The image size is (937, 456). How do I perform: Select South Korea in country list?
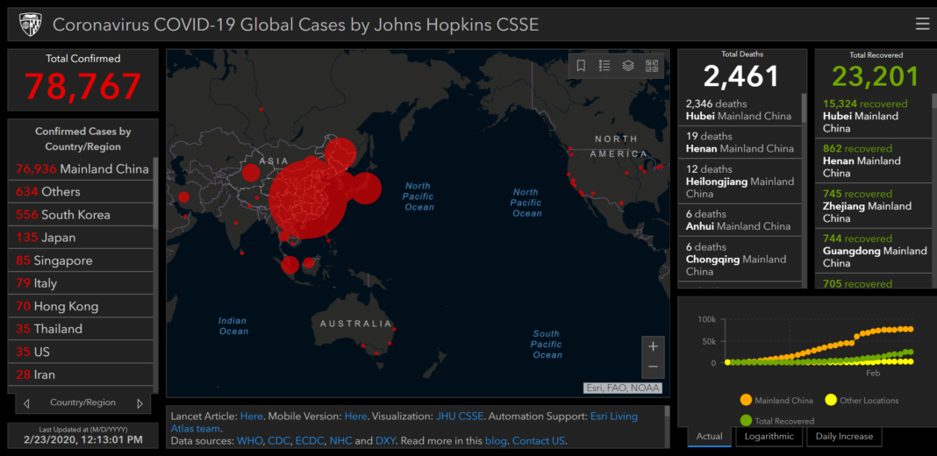pos(81,215)
